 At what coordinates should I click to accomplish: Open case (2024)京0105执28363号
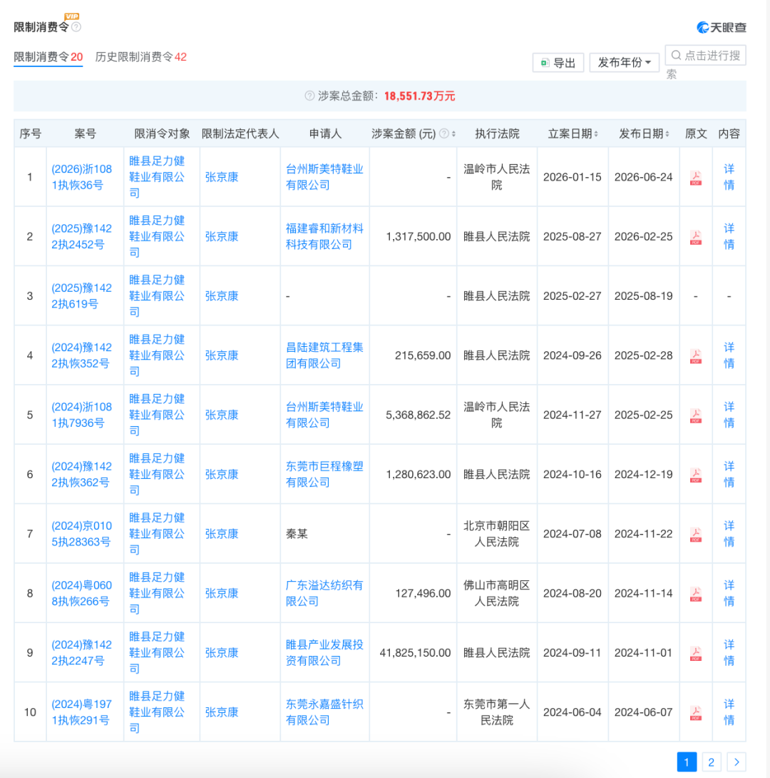coord(82,534)
